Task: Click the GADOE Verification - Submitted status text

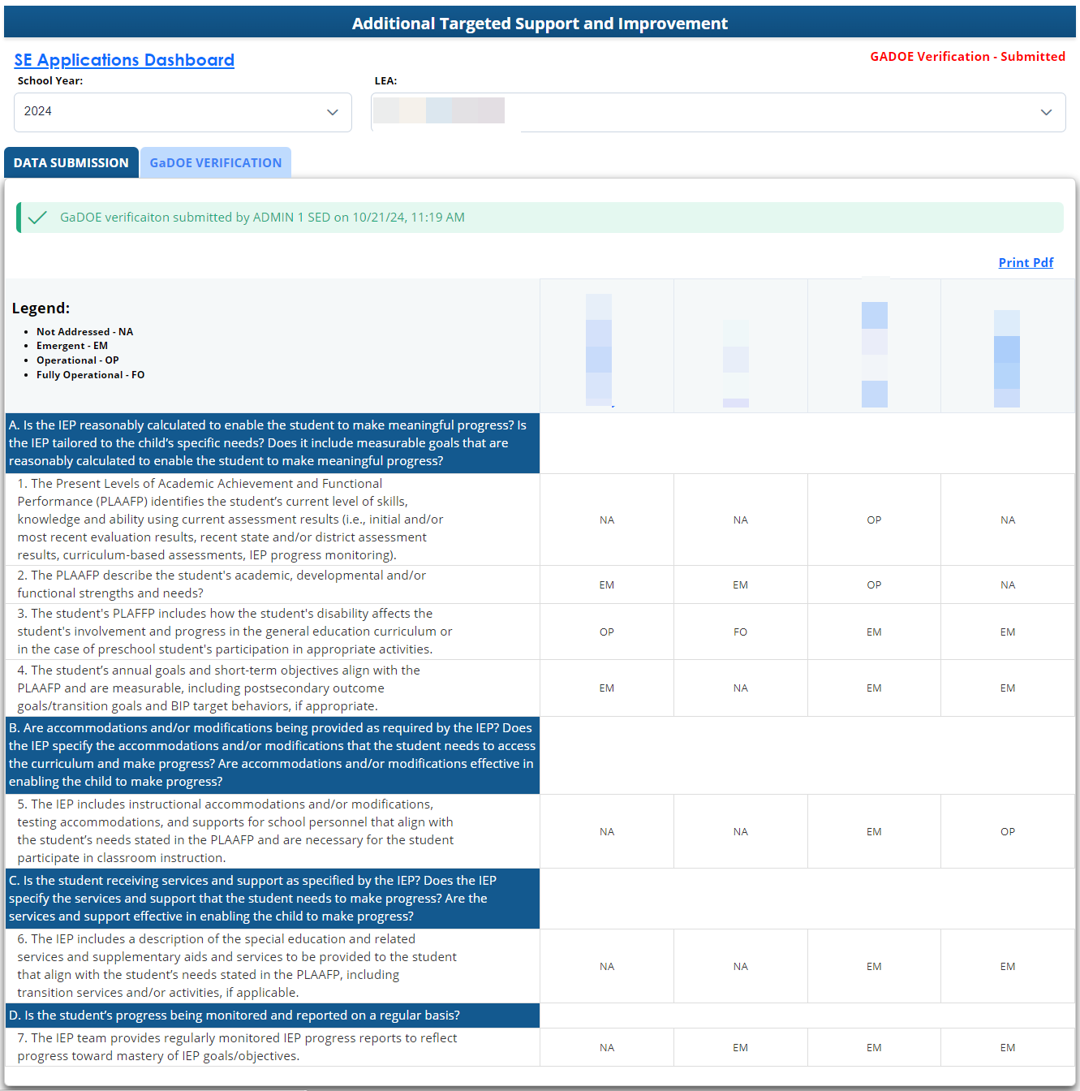Action: click(x=967, y=57)
